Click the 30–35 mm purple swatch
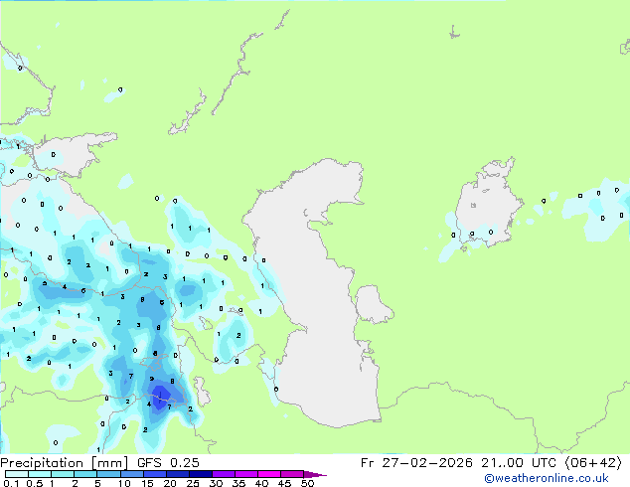 (223, 474)
